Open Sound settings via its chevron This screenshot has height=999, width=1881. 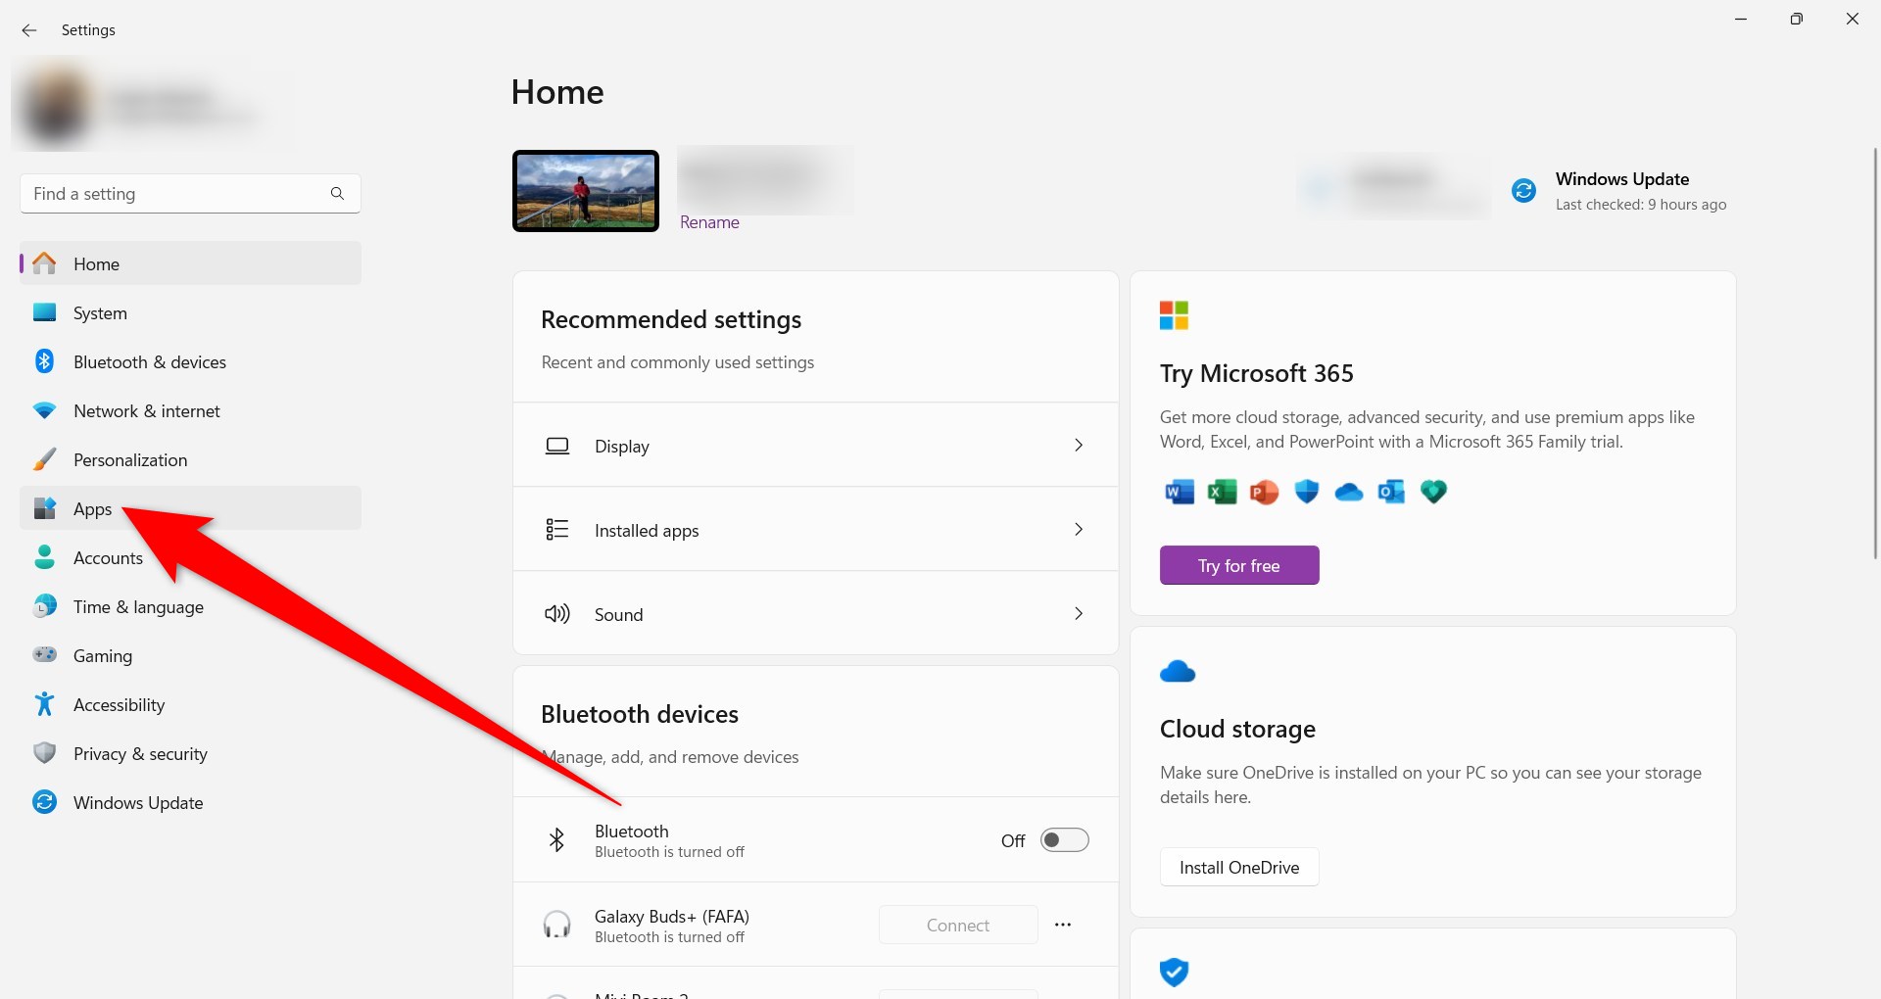pyautogui.click(x=1079, y=614)
